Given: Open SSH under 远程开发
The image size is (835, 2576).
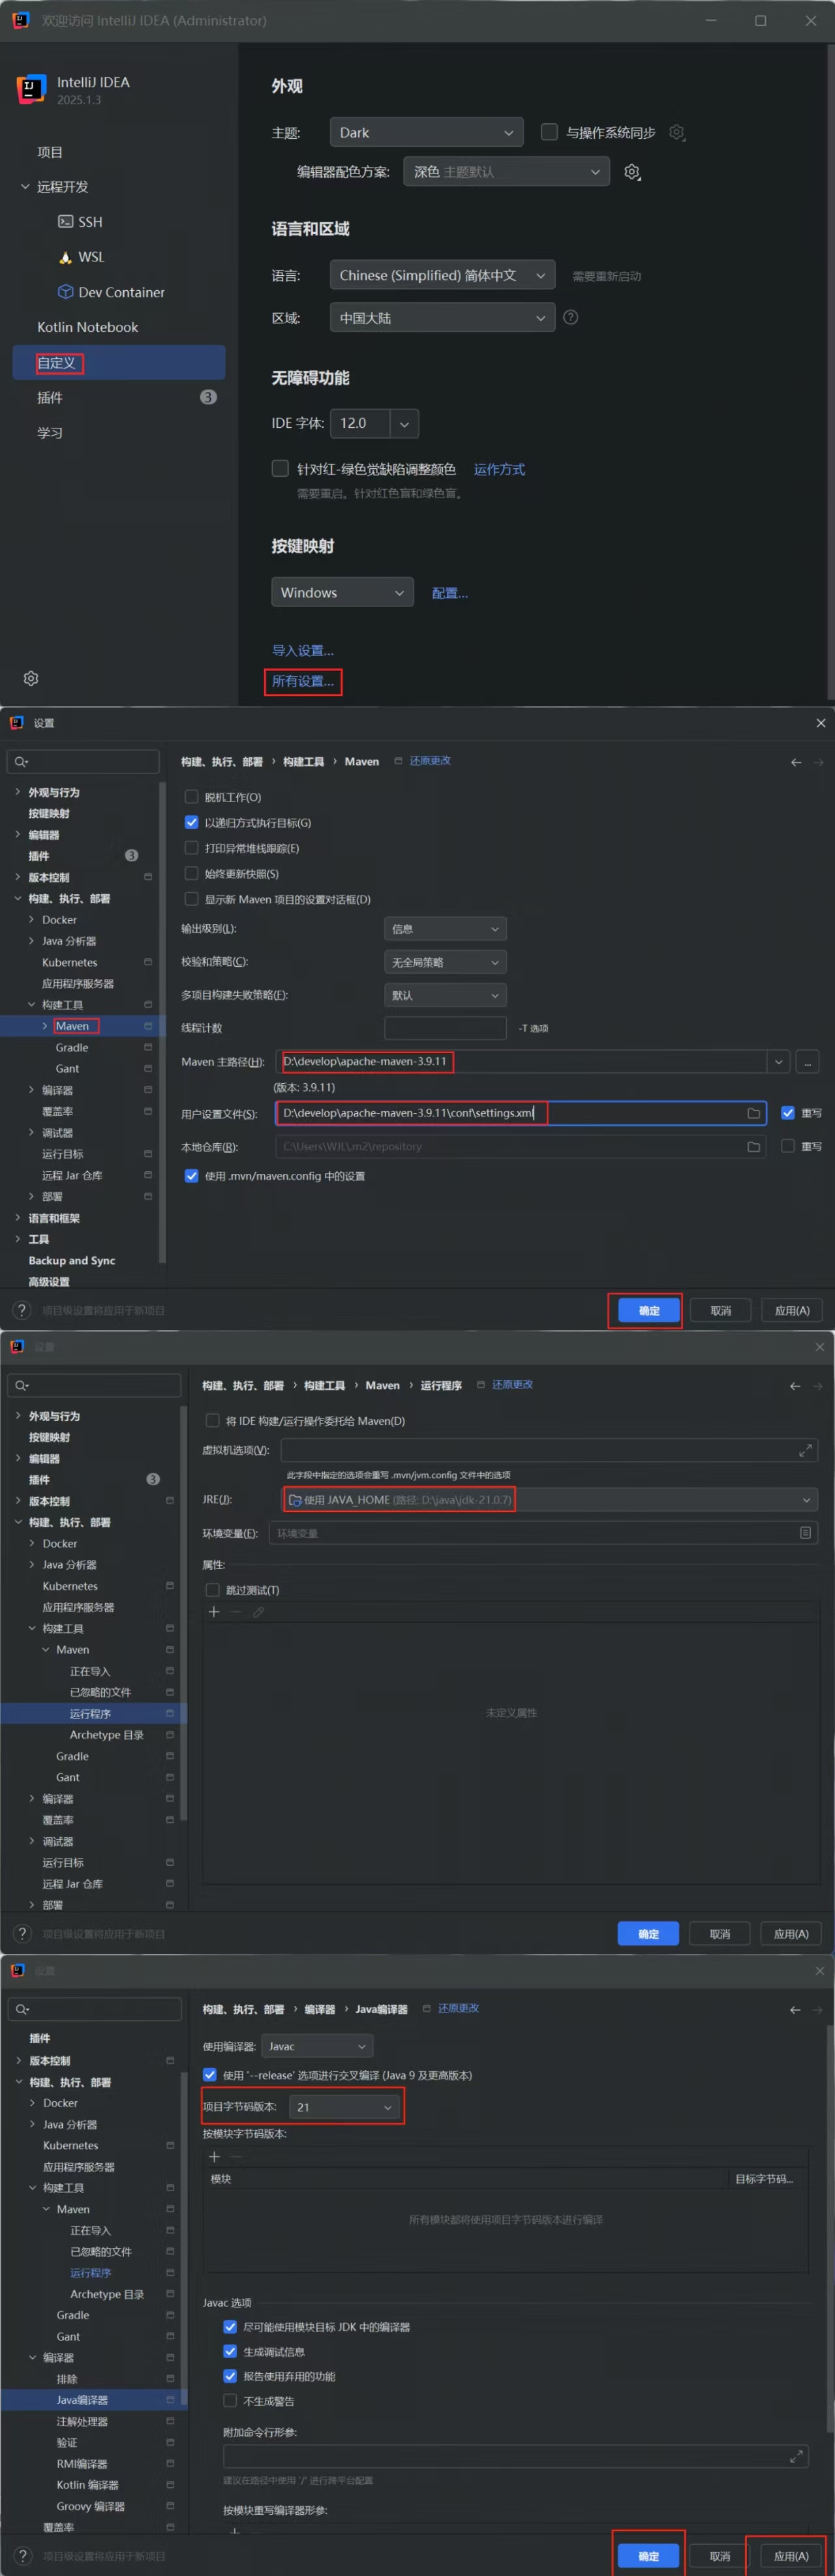Looking at the screenshot, I should point(80,222).
